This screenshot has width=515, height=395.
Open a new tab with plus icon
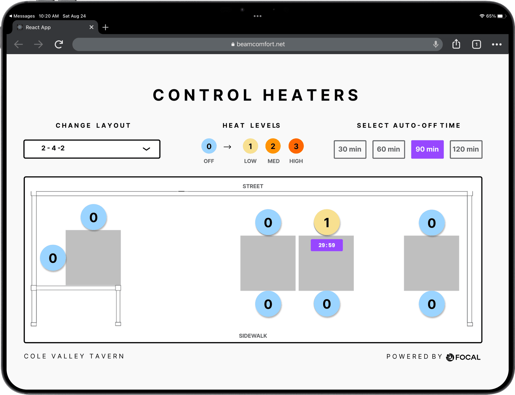click(106, 27)
